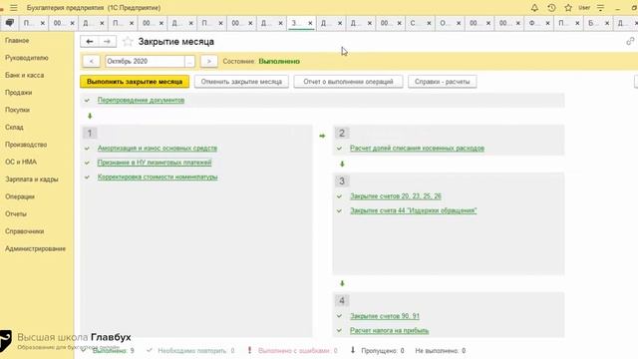Open the discussions chat icon
The height and width of the screenshot is (359, 638).
pos(9,23)
